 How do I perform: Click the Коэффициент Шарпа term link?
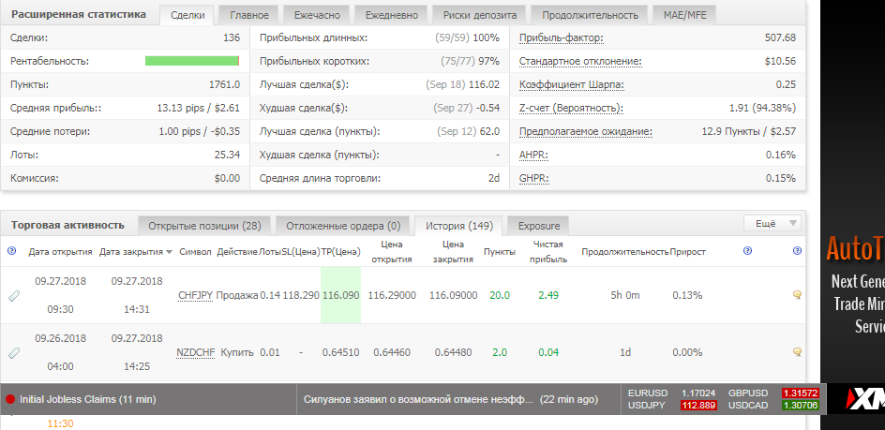571,84
